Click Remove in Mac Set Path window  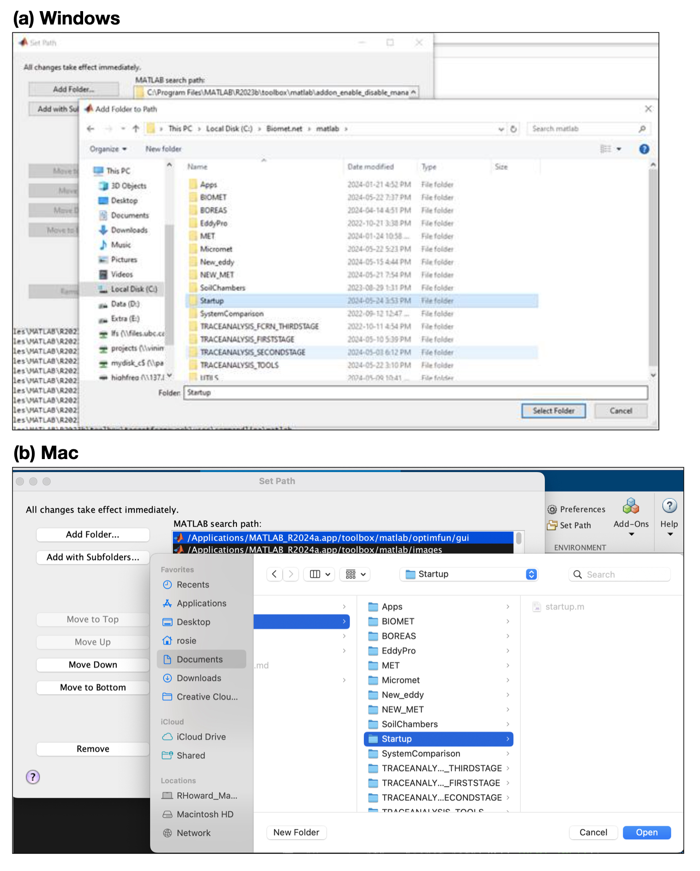(93, 749)
